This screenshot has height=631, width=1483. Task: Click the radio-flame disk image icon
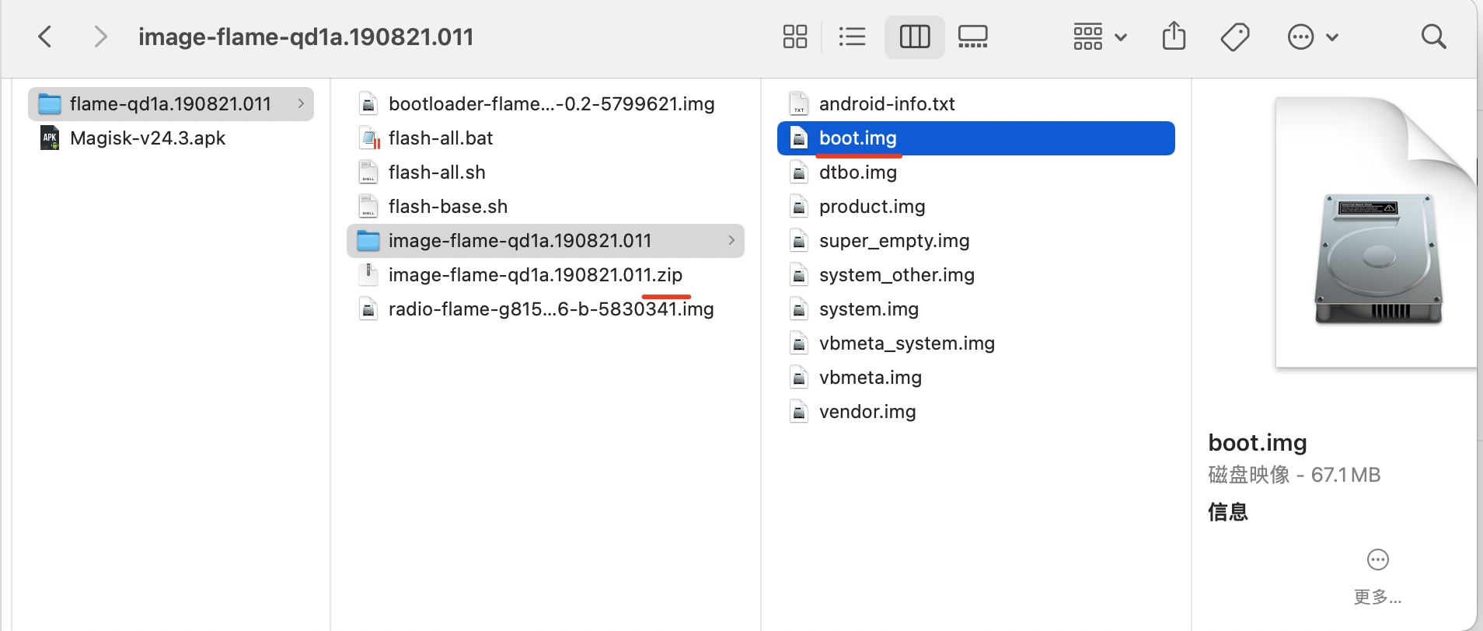click(368, 309)
